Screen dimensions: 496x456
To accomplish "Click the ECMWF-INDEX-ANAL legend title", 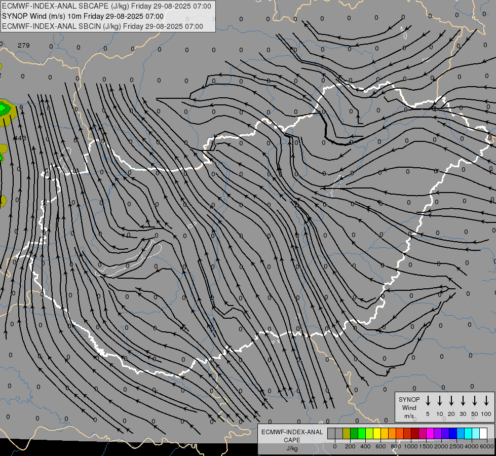I will point(292,432).
